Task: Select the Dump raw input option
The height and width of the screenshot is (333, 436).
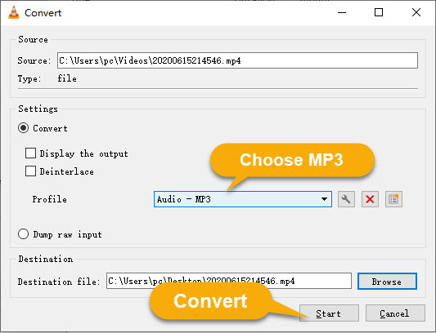Action: pyautogui.click(x=24, y=234)
